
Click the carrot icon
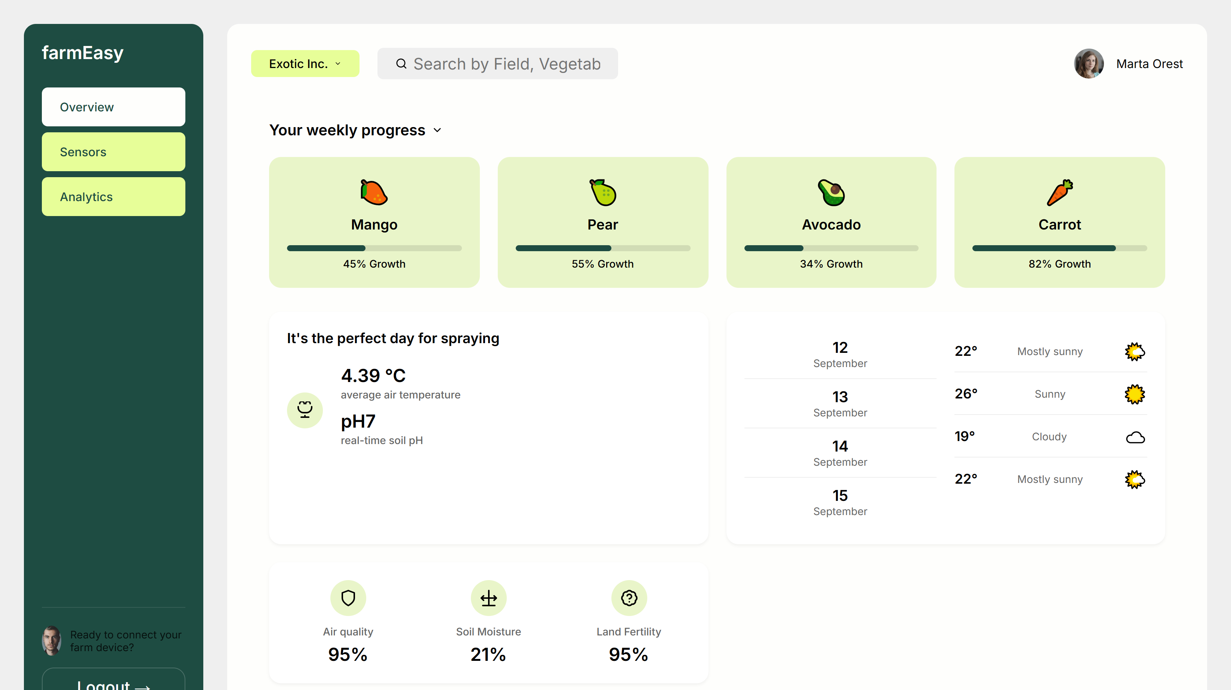click(x=1059, y=192)
